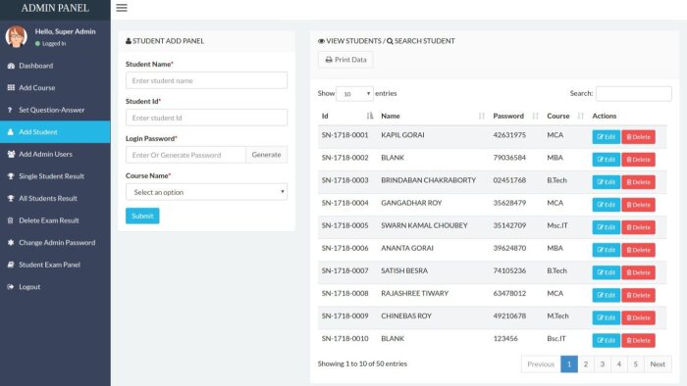Edit ANANTA GORAI record
This screenshot has height=386, width=687.
pos(606,250)
